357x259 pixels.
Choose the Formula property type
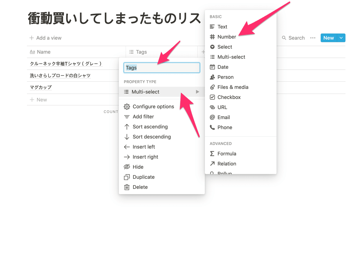[226, 154]
